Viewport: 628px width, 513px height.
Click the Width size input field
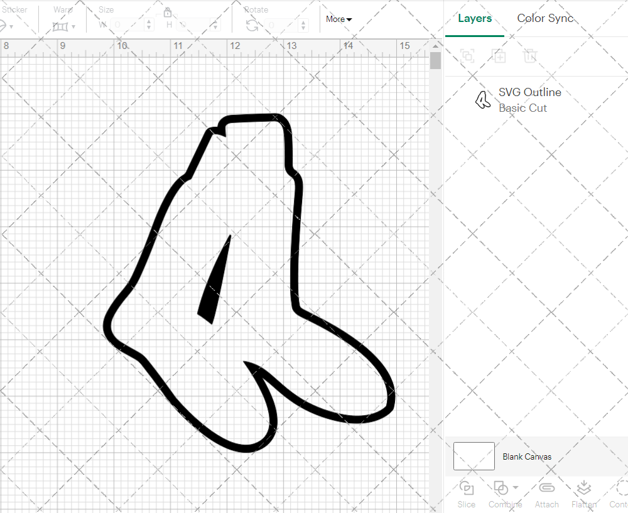pyautogui.click(x=127, y=25)
